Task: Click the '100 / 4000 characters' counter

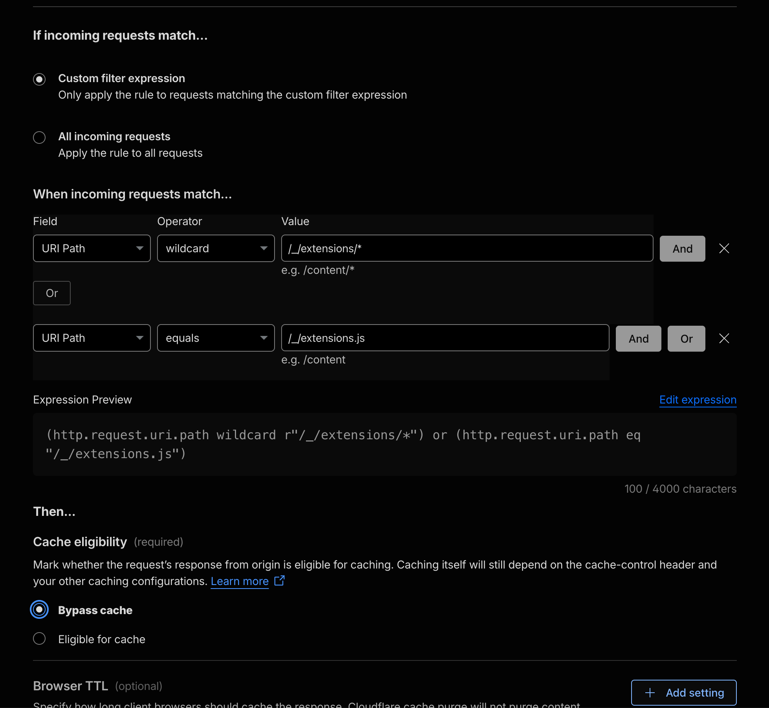Action: pyautogui.click(x=681, y=489)
